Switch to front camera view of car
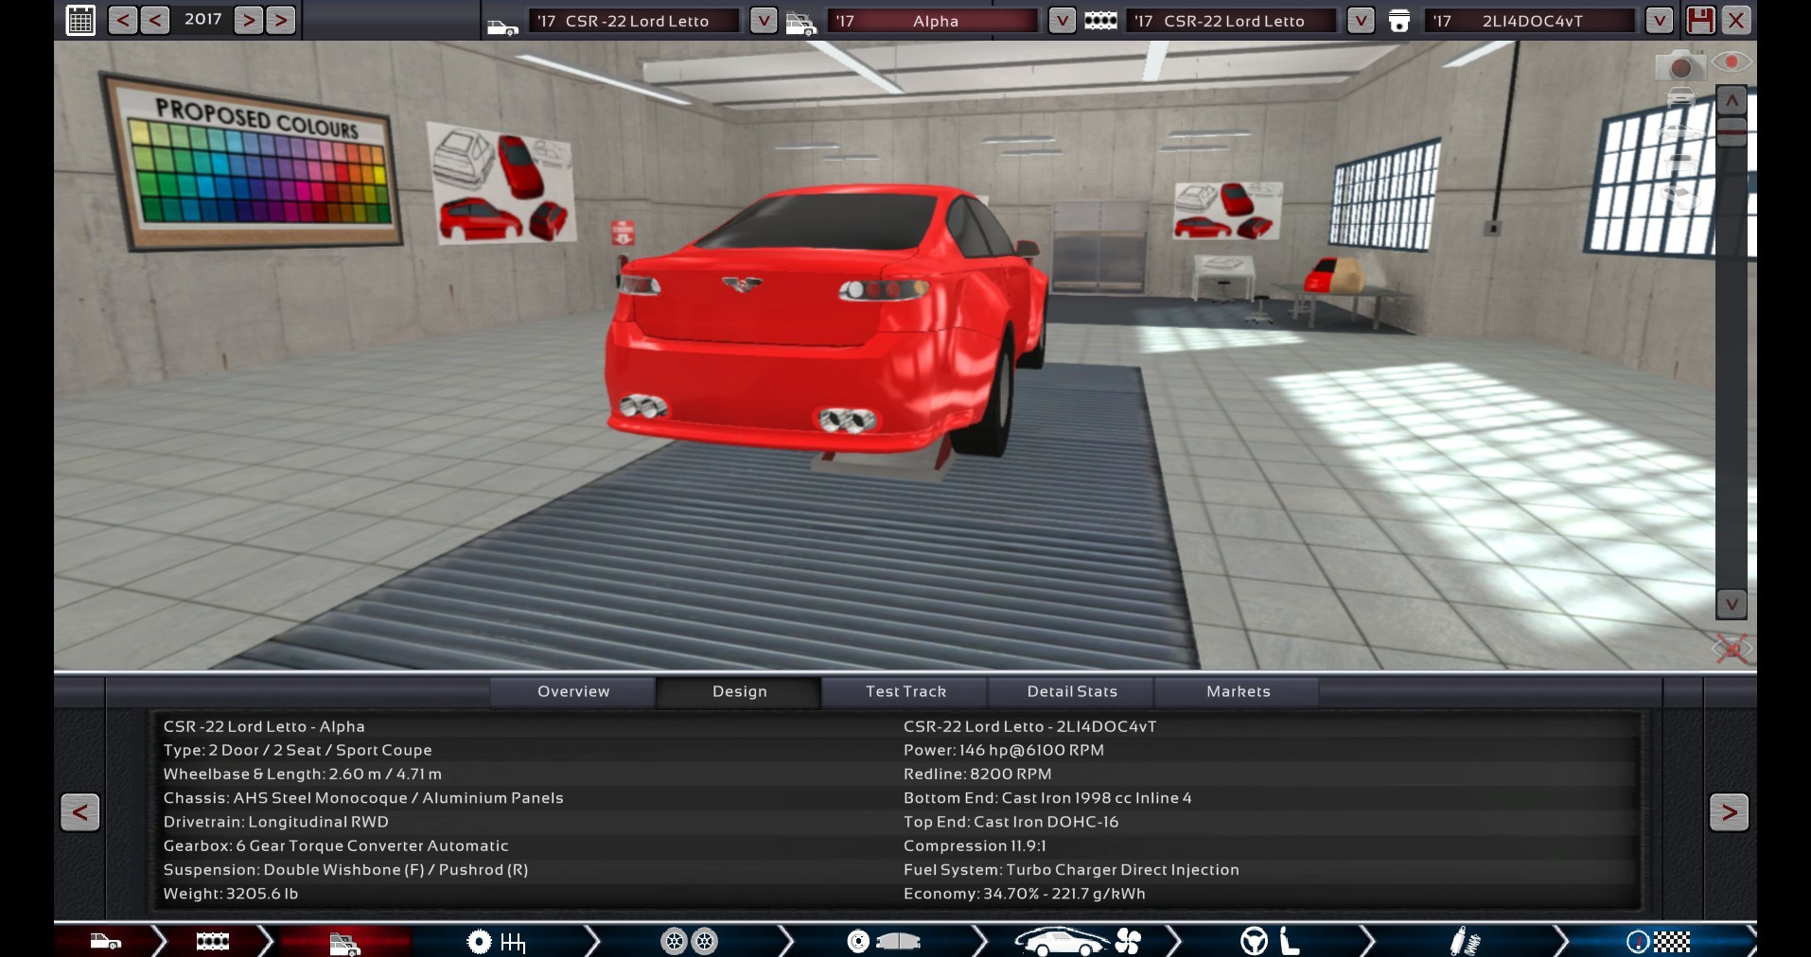 [x=1680, y=96]
